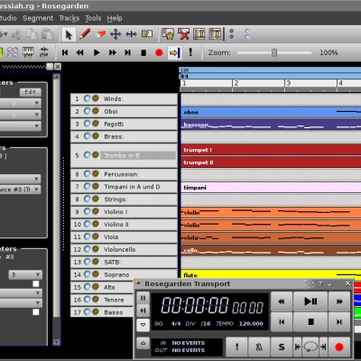This screenshot has width=361, height=361.
Task: Click the play/pause button in Transport
Action: [310, 301]
